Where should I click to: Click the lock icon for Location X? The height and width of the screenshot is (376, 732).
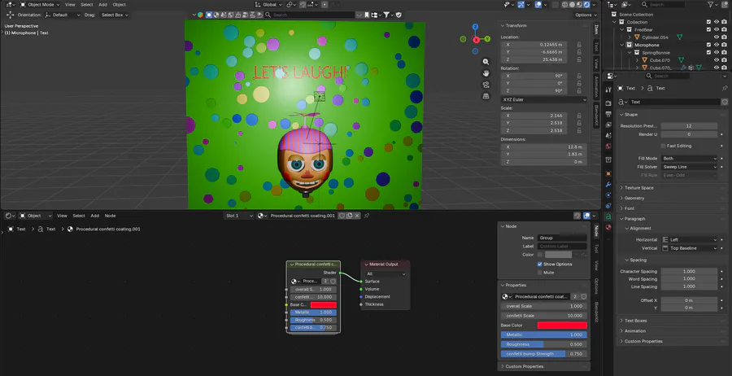click(579, 45)
